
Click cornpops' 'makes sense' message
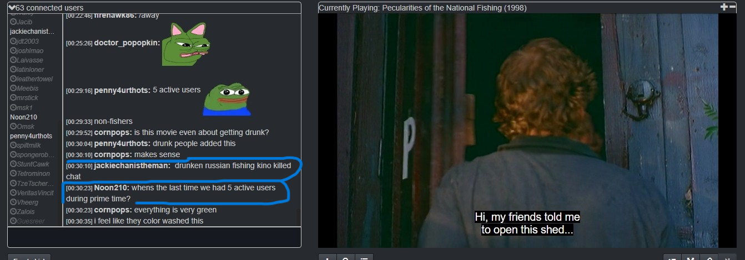pos(157,154)
